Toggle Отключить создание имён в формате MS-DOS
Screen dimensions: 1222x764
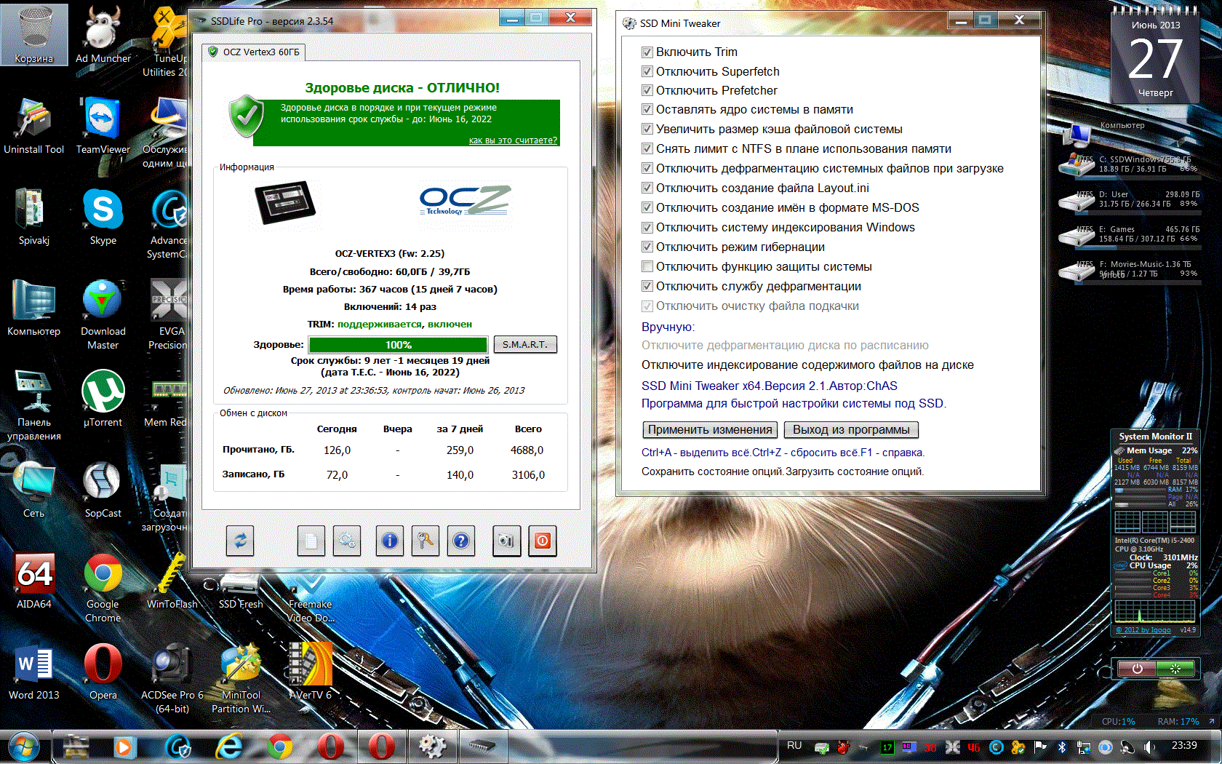(x=647, y=208)
